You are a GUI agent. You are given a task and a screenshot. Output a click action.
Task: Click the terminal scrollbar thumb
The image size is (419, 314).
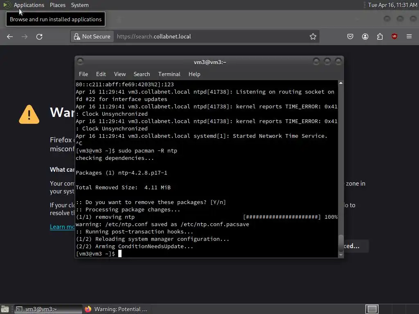point(341,243)
